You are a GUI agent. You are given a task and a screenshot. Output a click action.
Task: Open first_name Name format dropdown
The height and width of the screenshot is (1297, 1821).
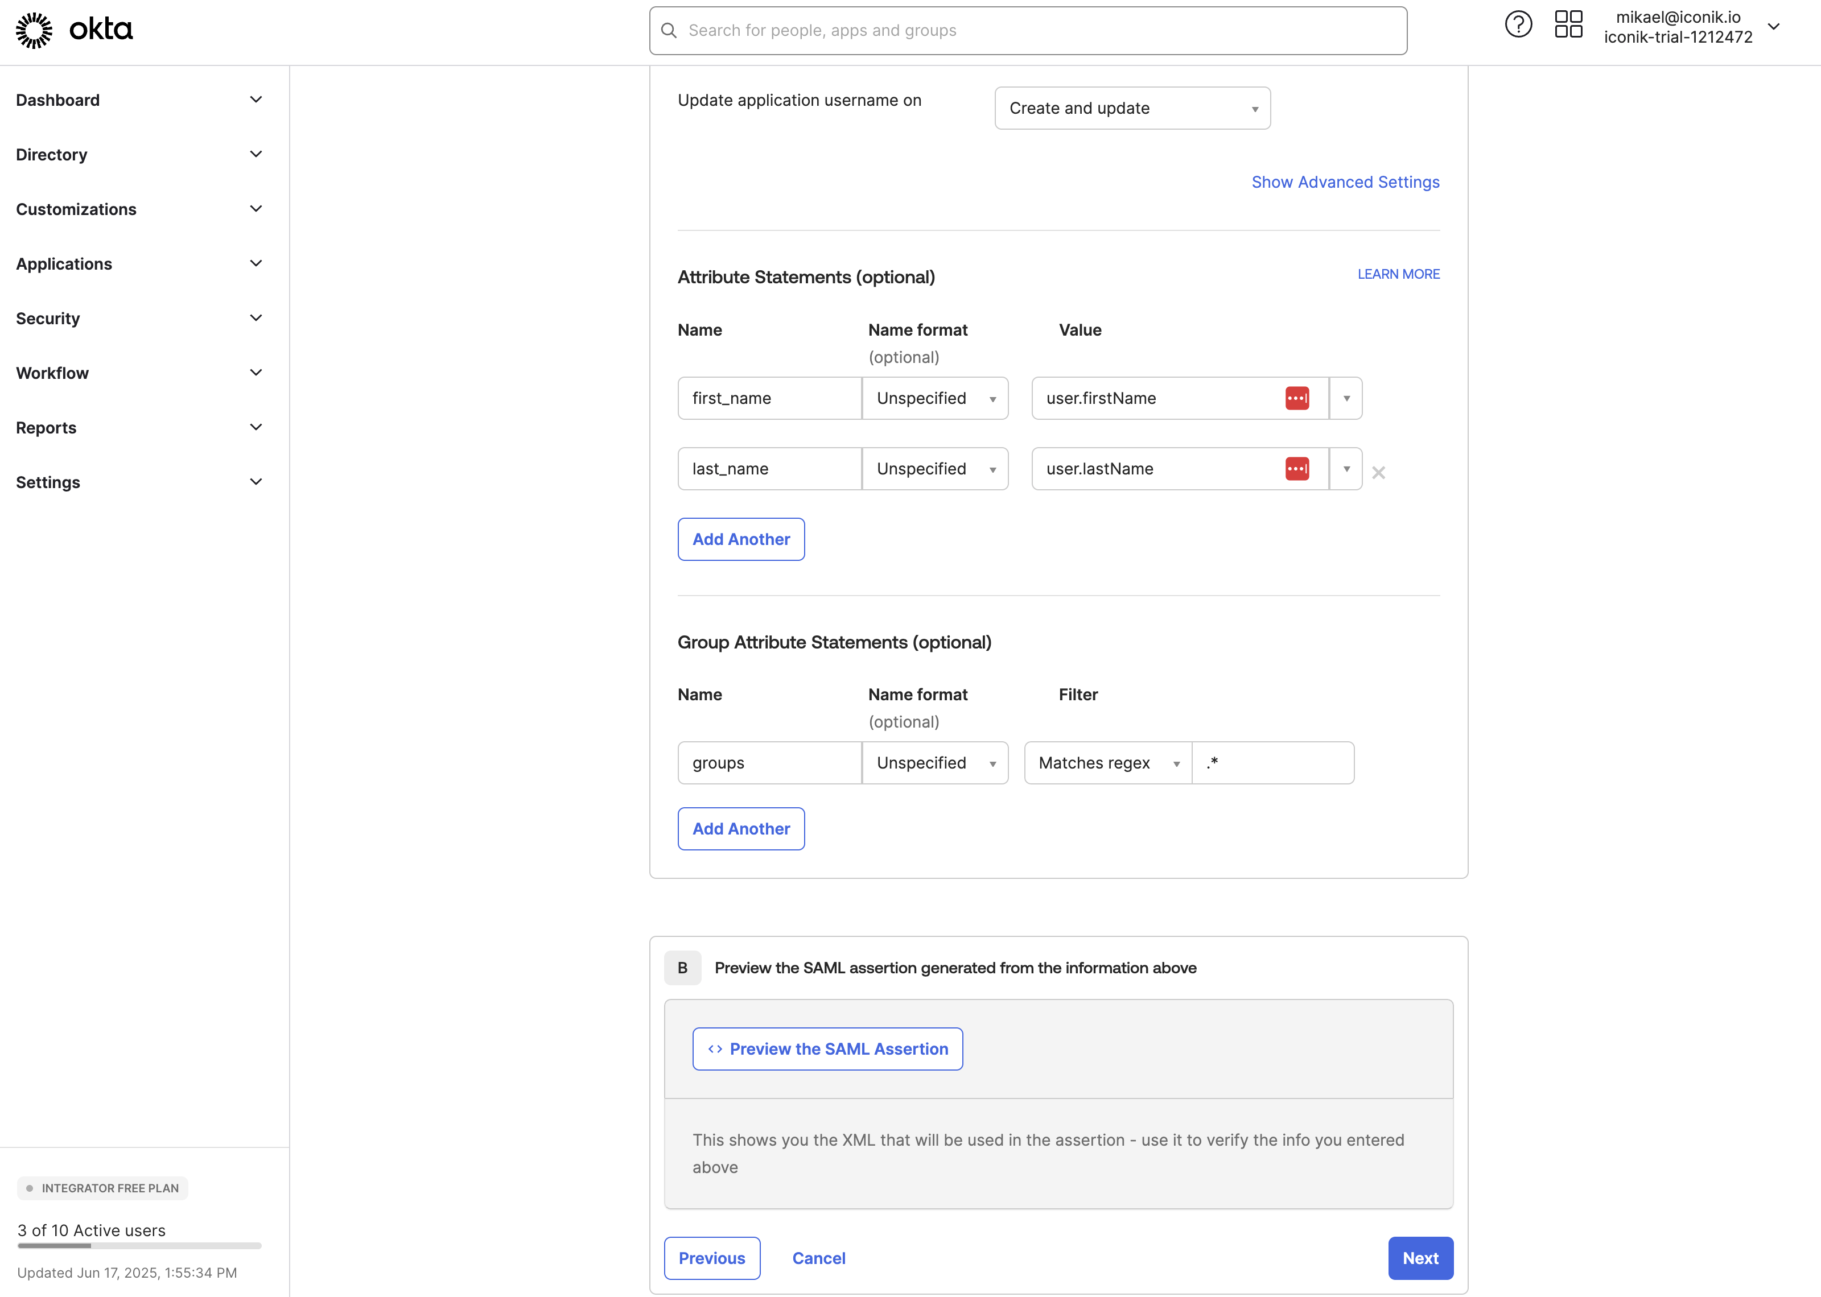pyautogui.click(x=934, y=398)
